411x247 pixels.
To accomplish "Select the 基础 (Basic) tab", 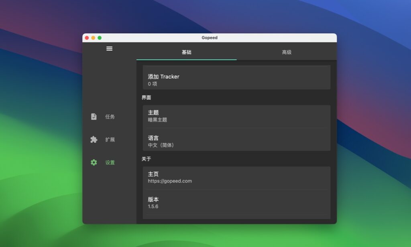I will (187, 52).
